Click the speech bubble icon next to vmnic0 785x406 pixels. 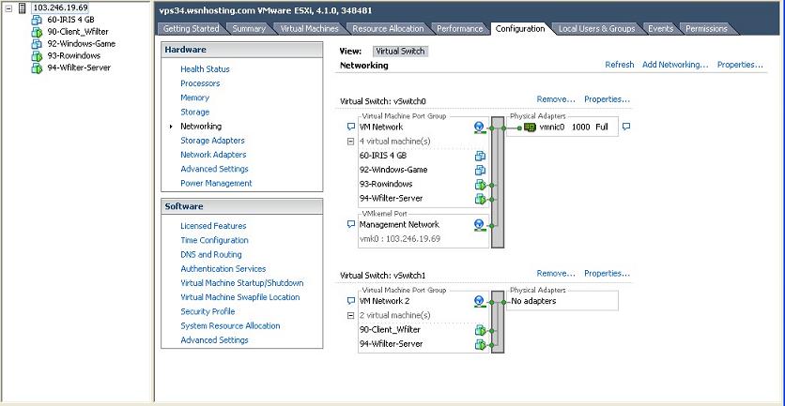625,127
